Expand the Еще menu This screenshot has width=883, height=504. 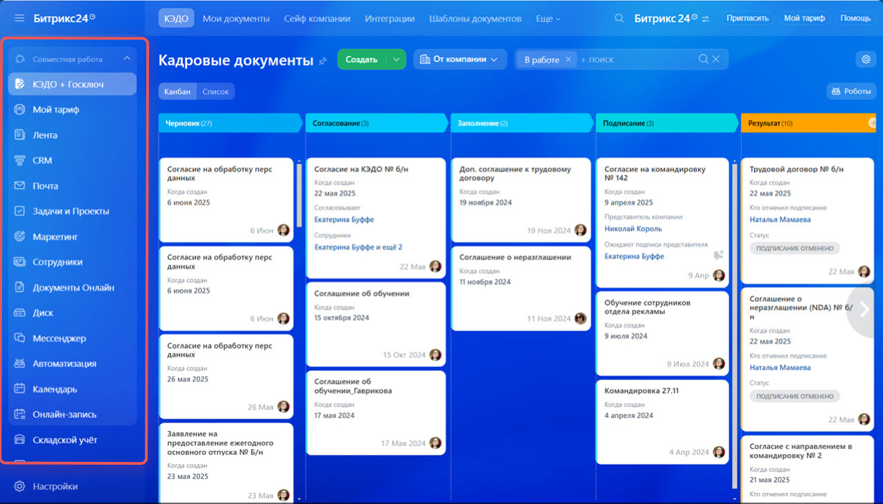[x=548, y=19]
